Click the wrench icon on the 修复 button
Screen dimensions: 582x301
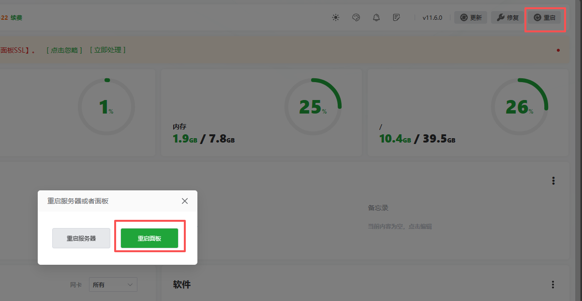(500, 17)
